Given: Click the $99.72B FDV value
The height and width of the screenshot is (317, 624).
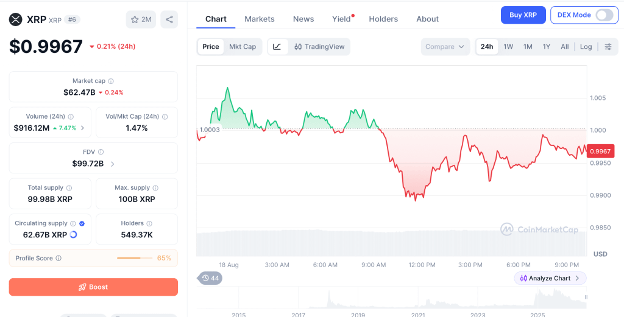Looking at the screenshot, I should coord(88,164).
